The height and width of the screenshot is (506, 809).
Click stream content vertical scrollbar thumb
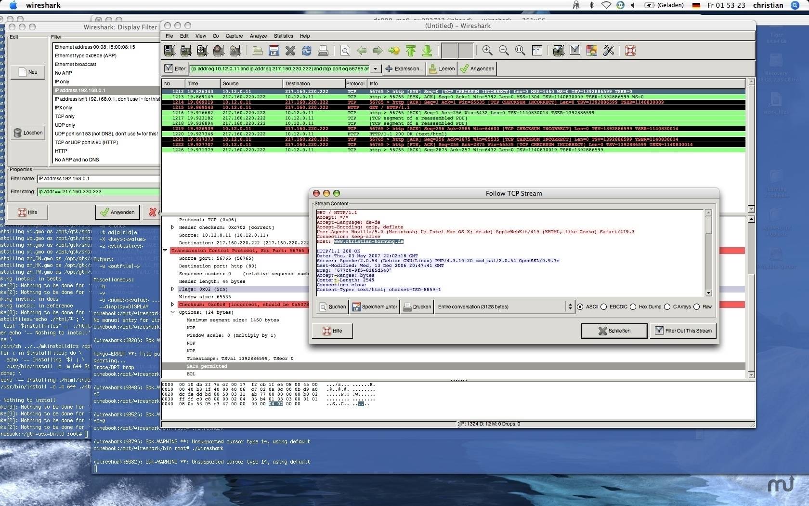tap(708, 225)
